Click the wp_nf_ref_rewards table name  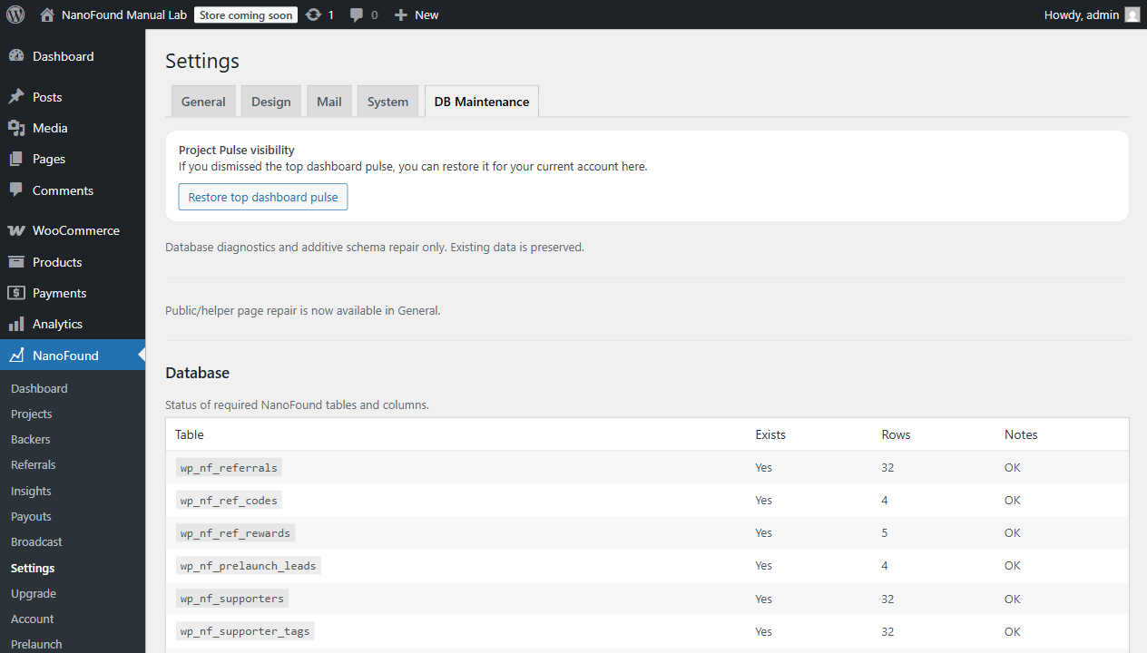coord(235,532)
